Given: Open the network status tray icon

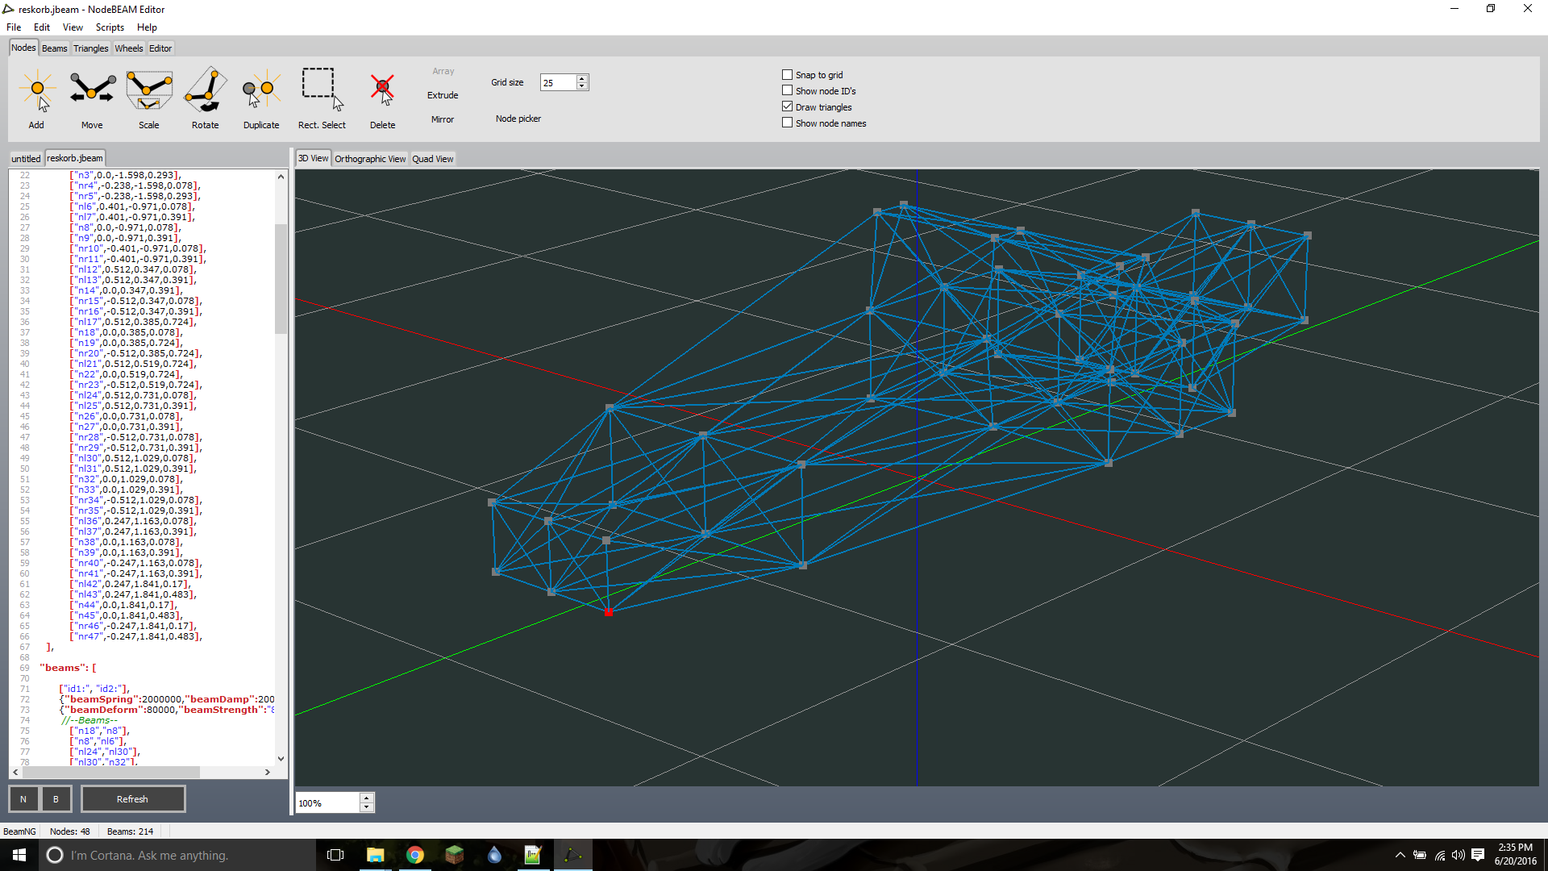Looking at the screenshot, I should point(1439,855).
